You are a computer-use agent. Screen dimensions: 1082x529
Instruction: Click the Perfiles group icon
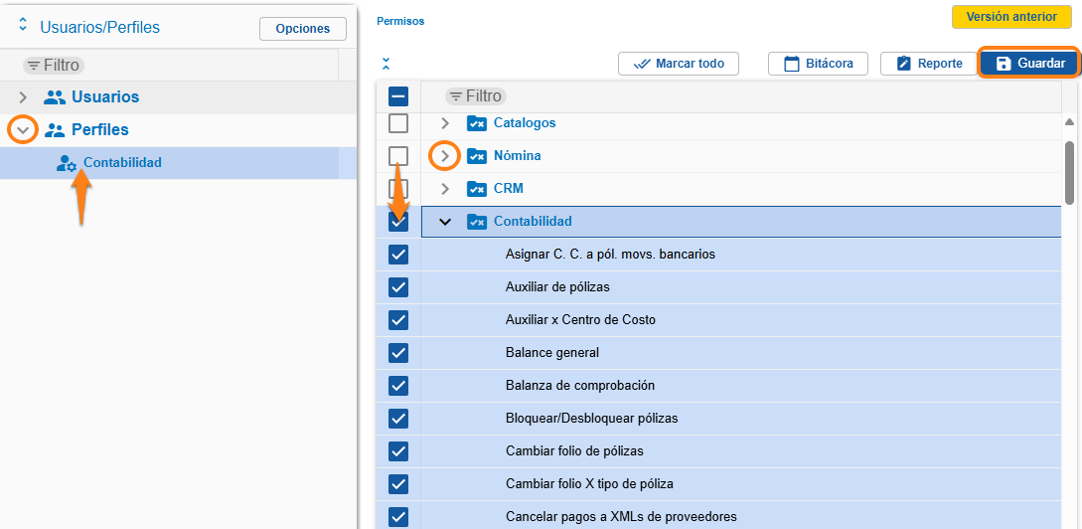pos(55,130)
